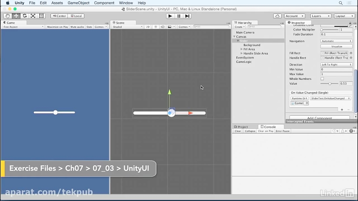
Task: Toggle Center pivot mode
Action: click(59, 16)
